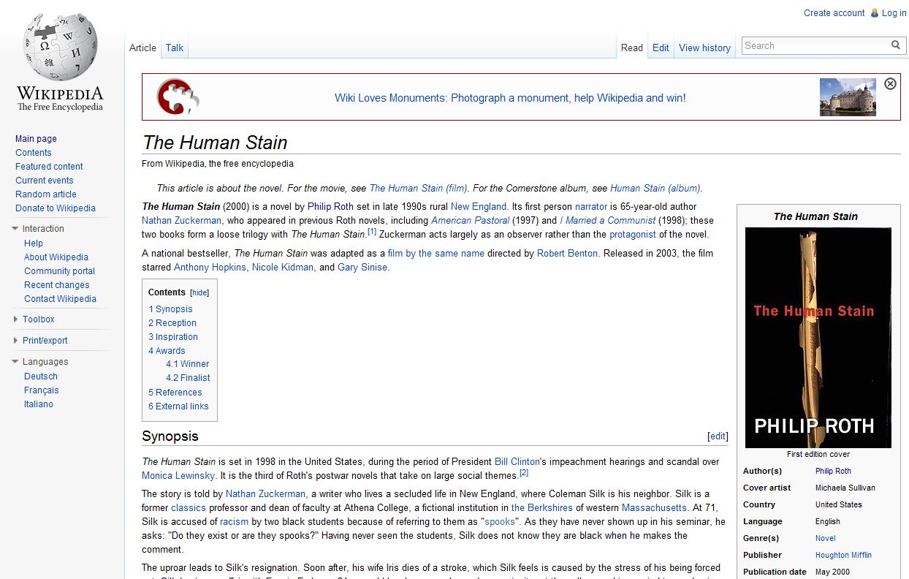The height and width of the screenshot is (579, 909).
Task: Open Nicole Kidman link
Action: [x=284, y=268]
